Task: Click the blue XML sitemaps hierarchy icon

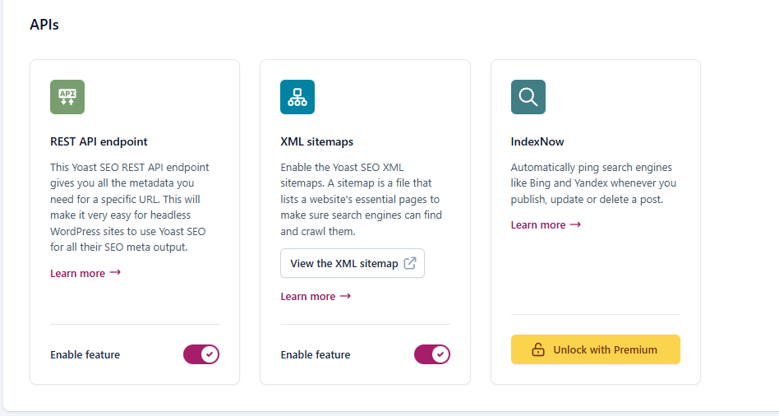Action: pos(297,97)
